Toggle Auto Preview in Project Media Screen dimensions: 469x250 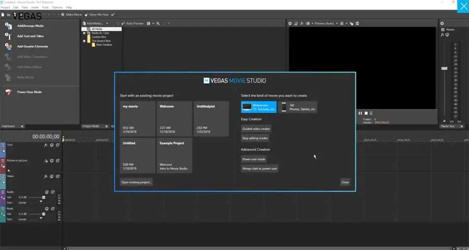click(132, 23)
